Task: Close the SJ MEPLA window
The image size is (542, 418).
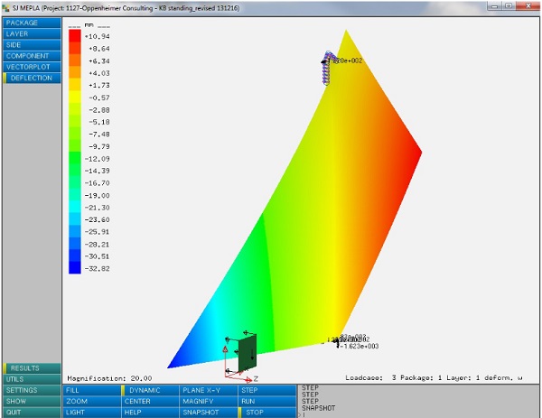Action: 528,6
